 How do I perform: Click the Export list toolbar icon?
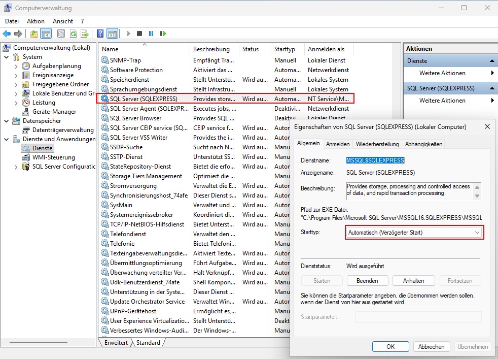coord(85,34)
